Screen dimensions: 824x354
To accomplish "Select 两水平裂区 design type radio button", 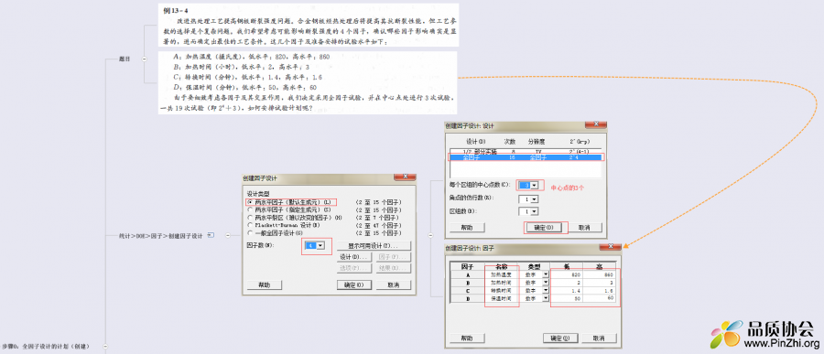I will (250, 218).
